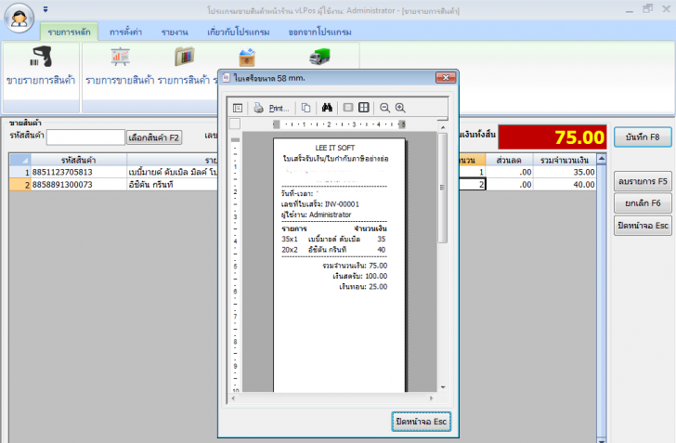
Task: Click the zoom out magnifier icon
Action: tap(384, 108)
